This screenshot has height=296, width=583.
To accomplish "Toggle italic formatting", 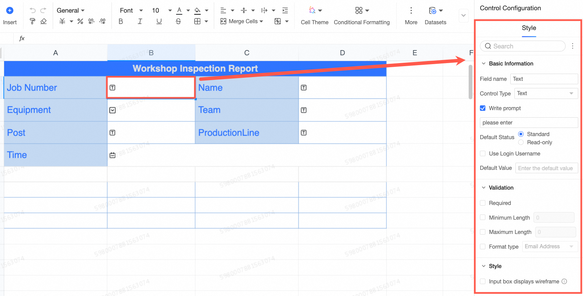I will pos(140,21).
